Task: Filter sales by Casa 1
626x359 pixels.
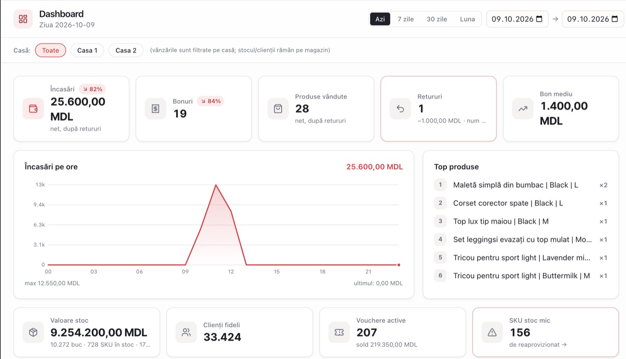Action: pos(87,50)
